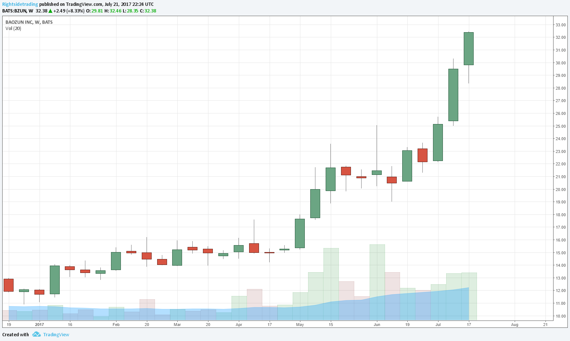Click the BATS:BZUN, W symbol text
This screenshot has width=570, height=341.
point(18,11)
